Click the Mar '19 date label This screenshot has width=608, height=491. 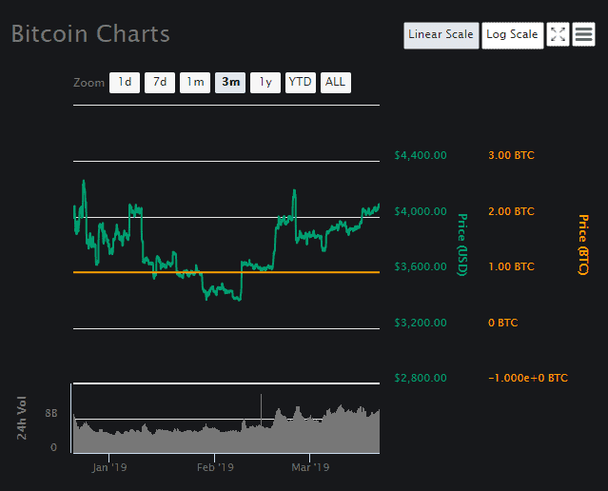click(x=310, y=467)
